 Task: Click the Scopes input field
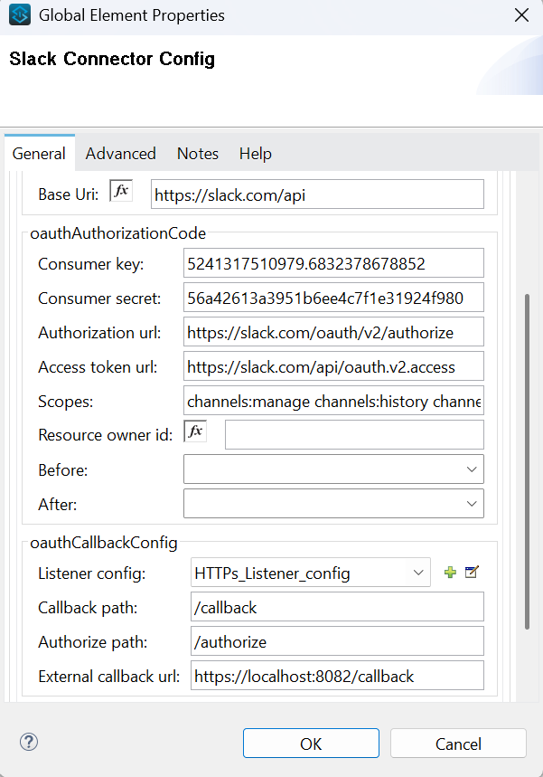[x=333, y=401]
